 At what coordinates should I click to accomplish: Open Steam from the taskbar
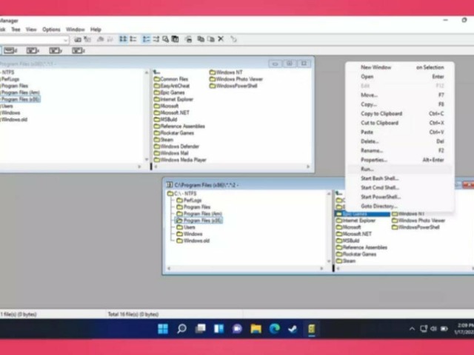coord(293,328)
